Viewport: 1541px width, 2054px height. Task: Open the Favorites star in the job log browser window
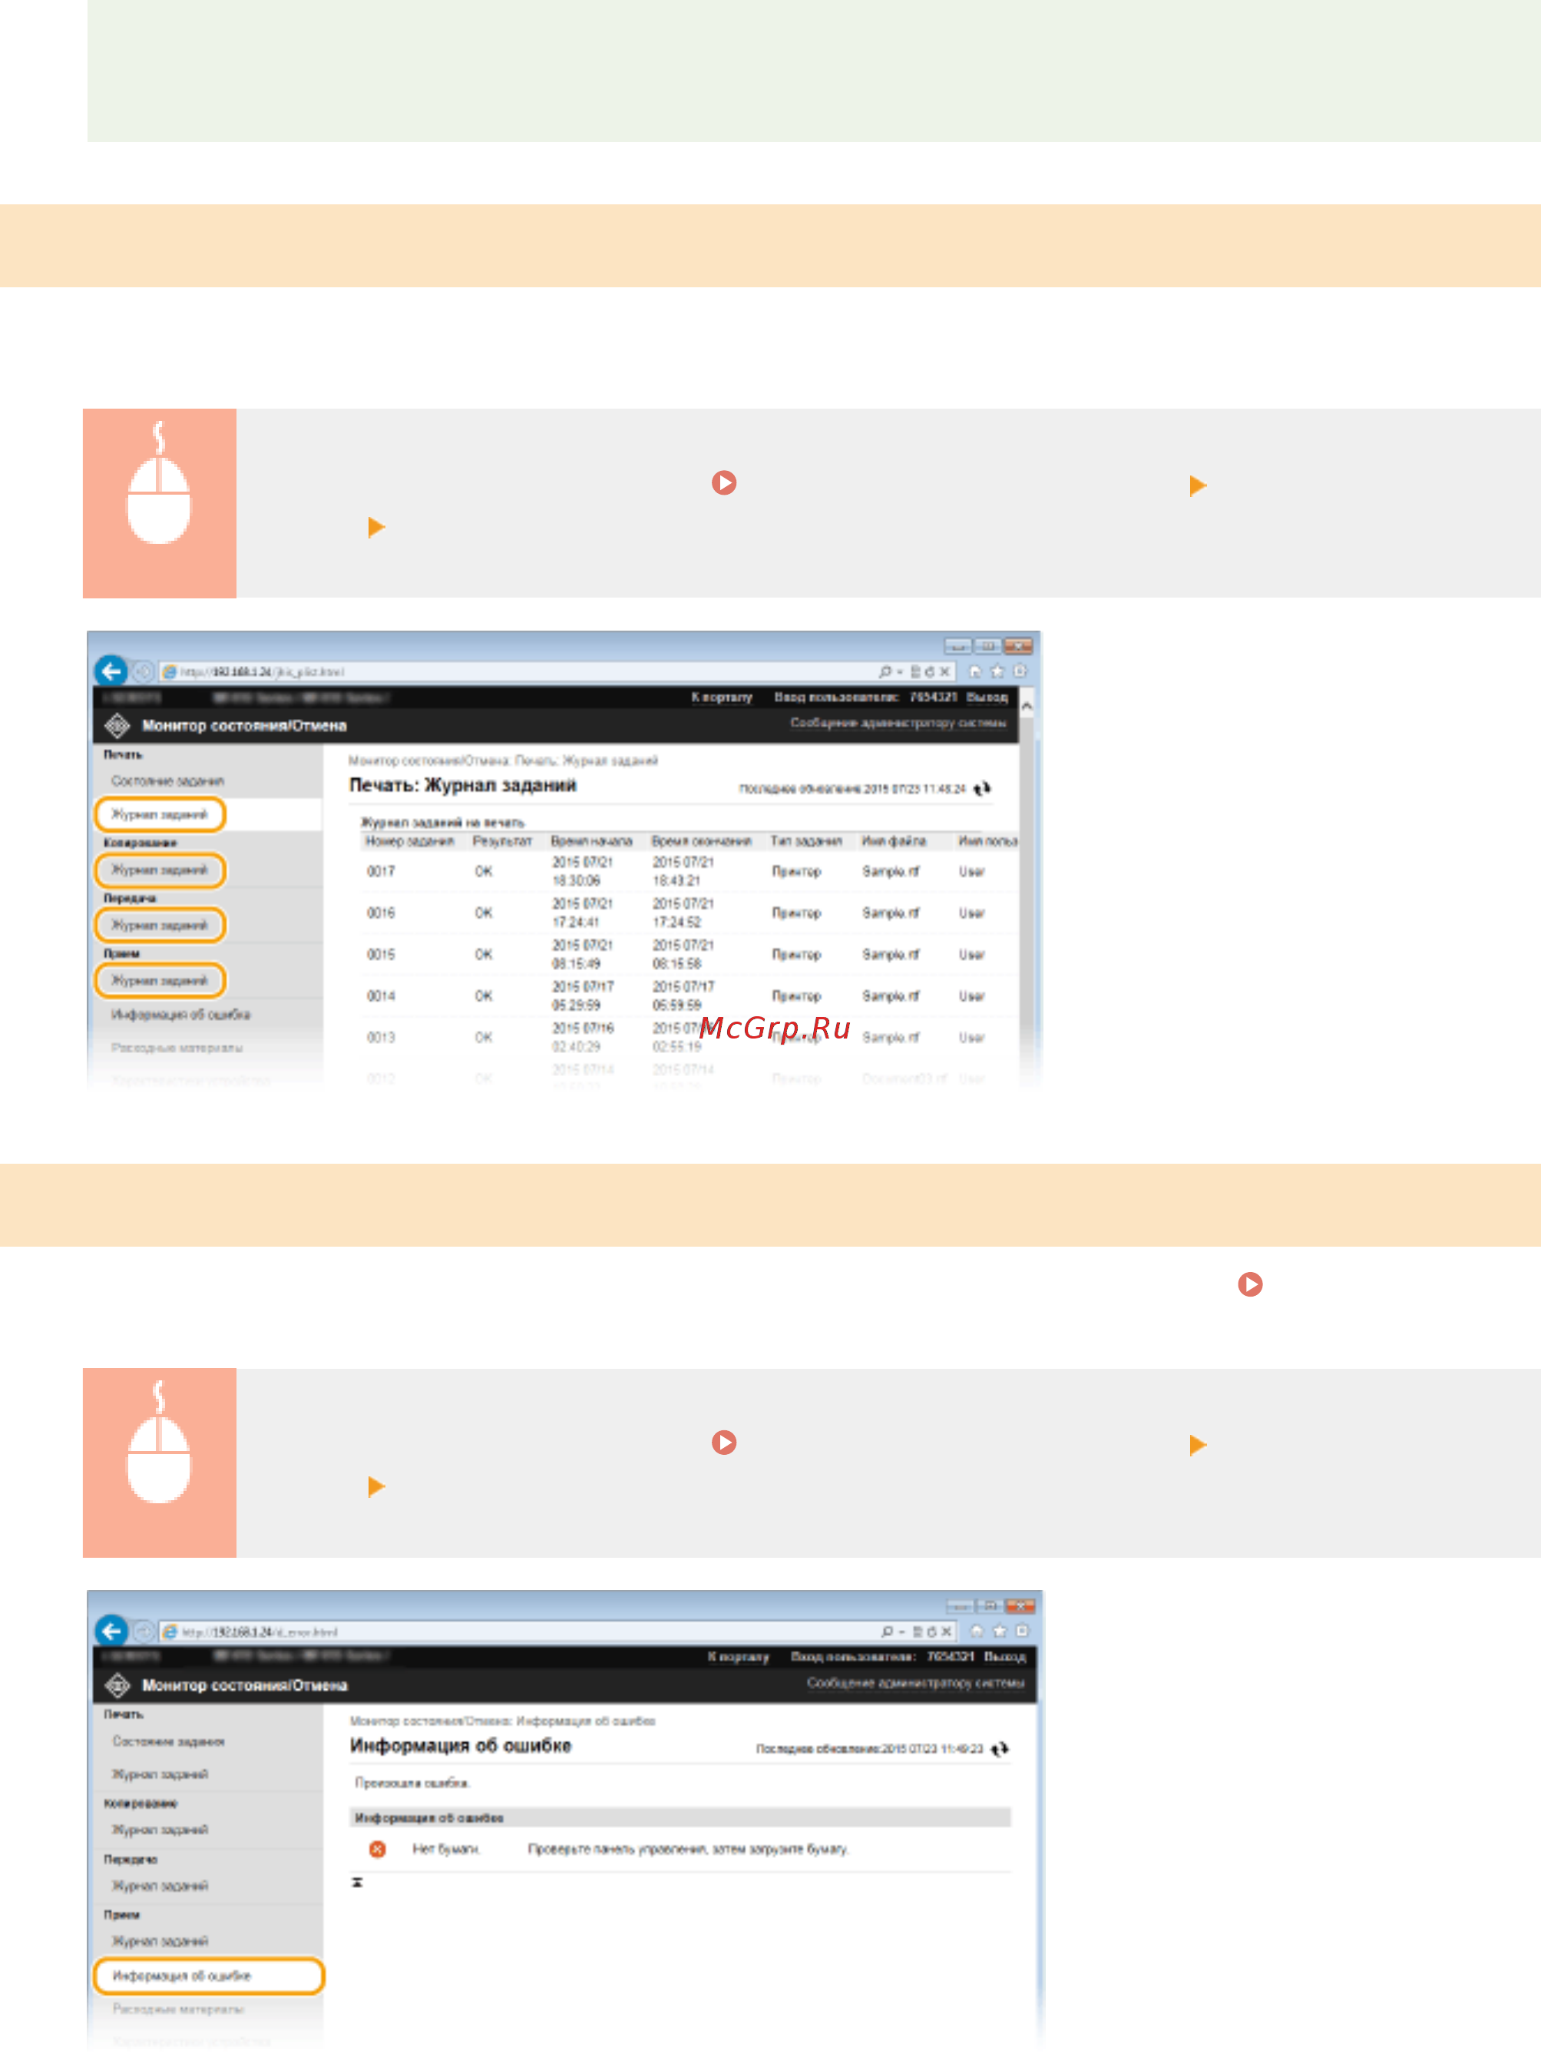point(997,671)
